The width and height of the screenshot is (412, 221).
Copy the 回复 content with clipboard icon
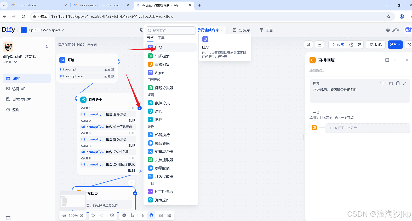(398, 83)
